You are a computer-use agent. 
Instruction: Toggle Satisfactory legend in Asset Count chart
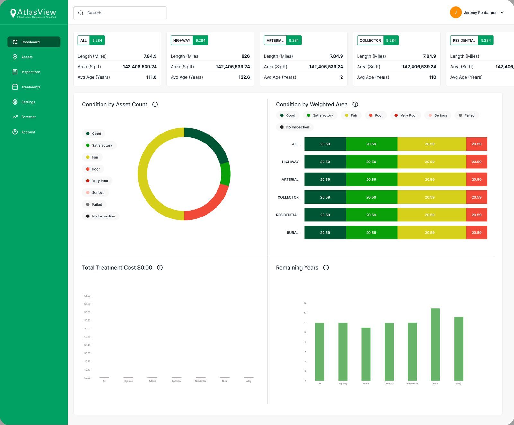(99, 145)
